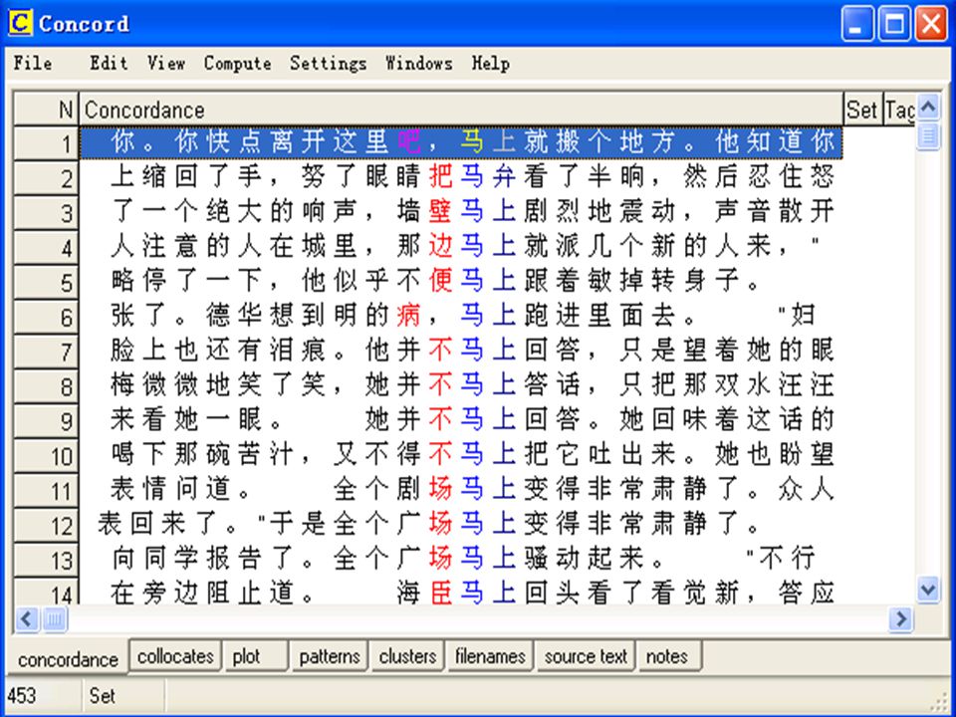956x717 pixels.
Task: Switch to the source text tab
Action: pos(586,656)
